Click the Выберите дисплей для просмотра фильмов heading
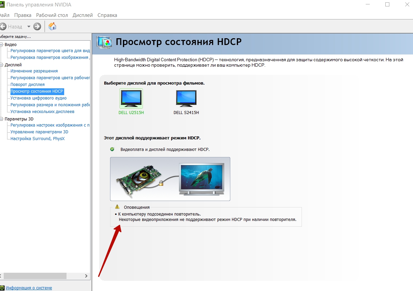 (154, 83)
